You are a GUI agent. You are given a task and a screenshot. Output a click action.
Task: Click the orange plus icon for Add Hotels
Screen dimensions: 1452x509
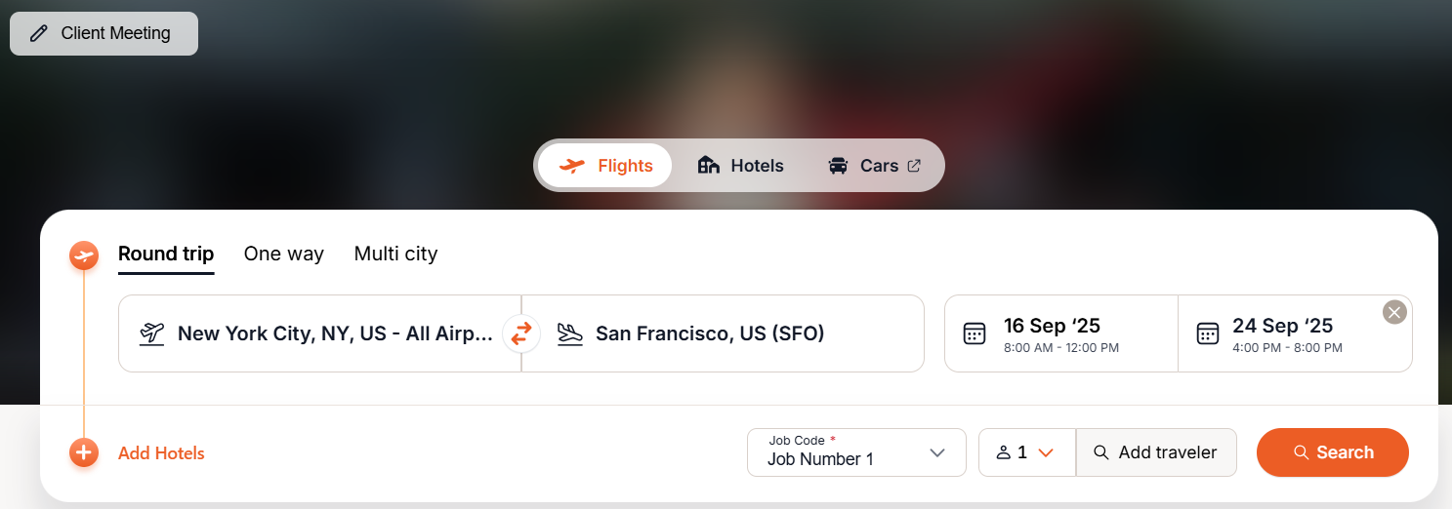point(84,452)
